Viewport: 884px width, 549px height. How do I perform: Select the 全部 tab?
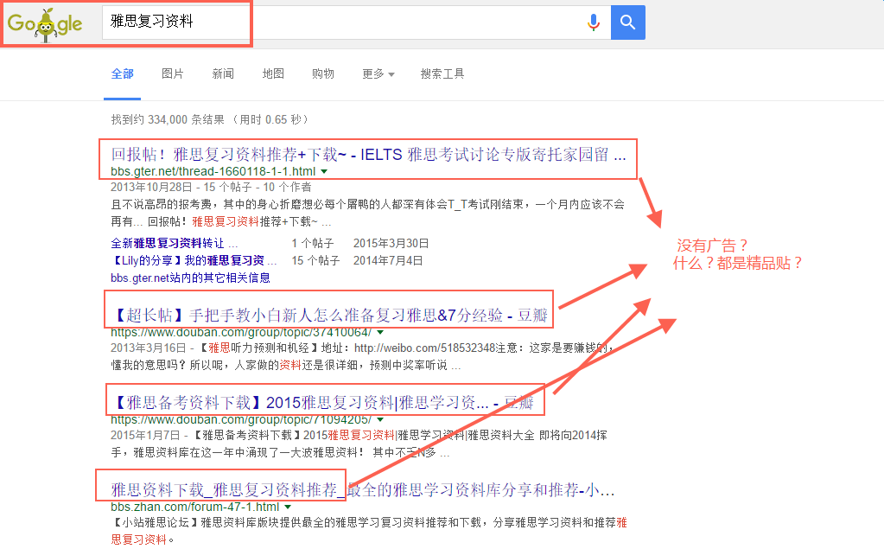[123, 73]
